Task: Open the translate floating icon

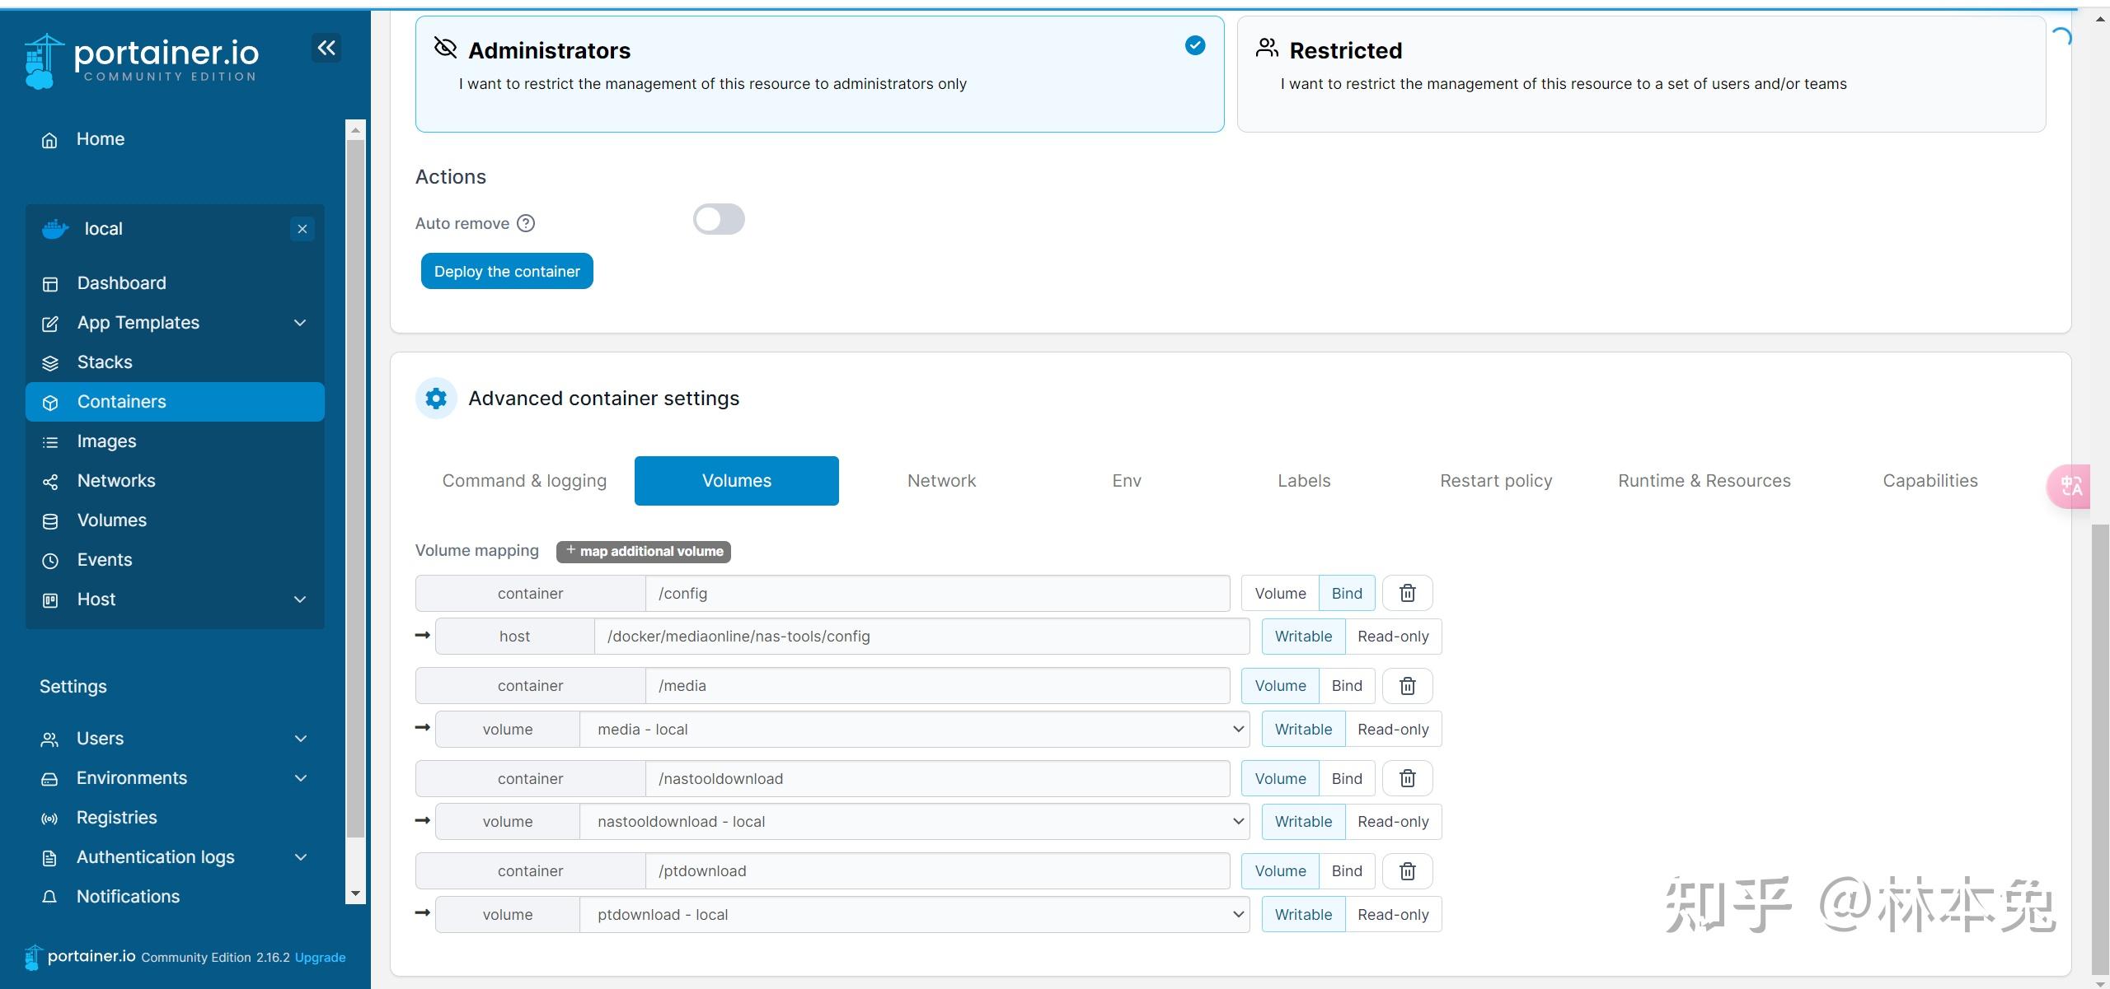Action: tap(2071, 486)
